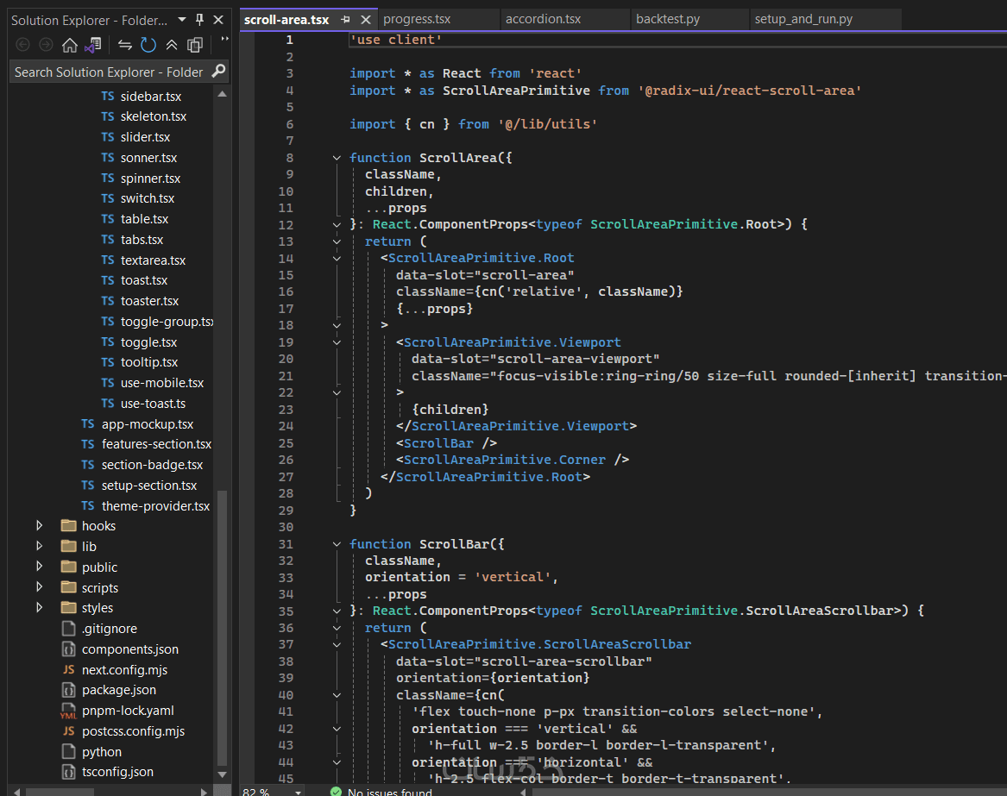Image resolution: width=1007 pixels, height=796 pixels.
Task: Toggle auto-hide pin on Solution Explorer
Action: click(200, 20)
